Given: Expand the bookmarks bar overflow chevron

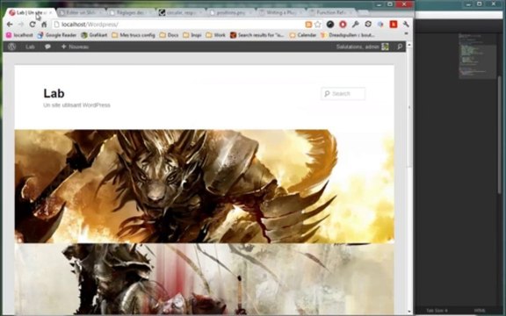Looking at the screenshot, I should 406,34.
